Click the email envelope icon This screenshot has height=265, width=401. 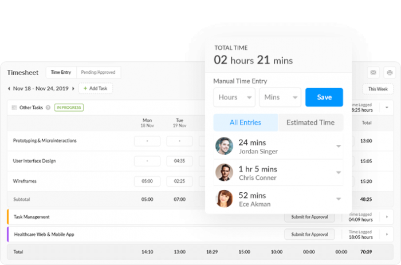pos(374,73)
